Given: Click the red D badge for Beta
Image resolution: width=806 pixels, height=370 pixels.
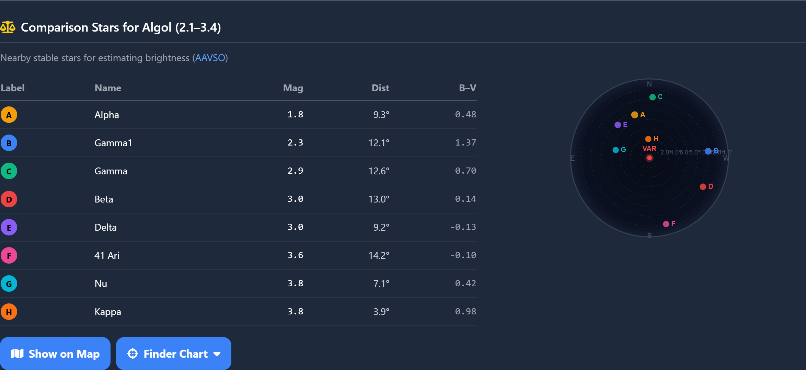Looking at the screenshot, I should click(9, 199).
